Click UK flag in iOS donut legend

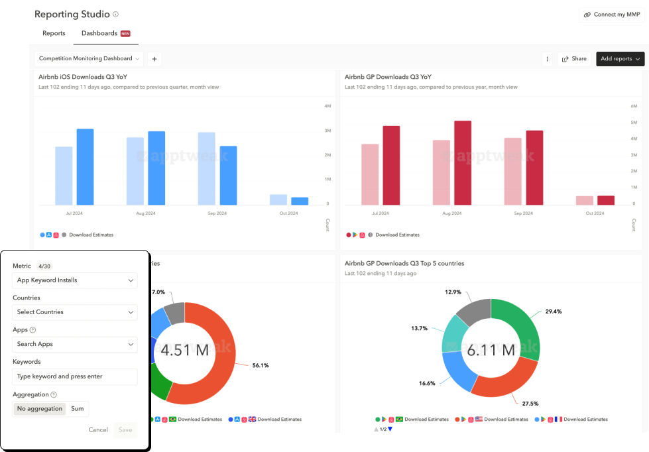point(252,420)
